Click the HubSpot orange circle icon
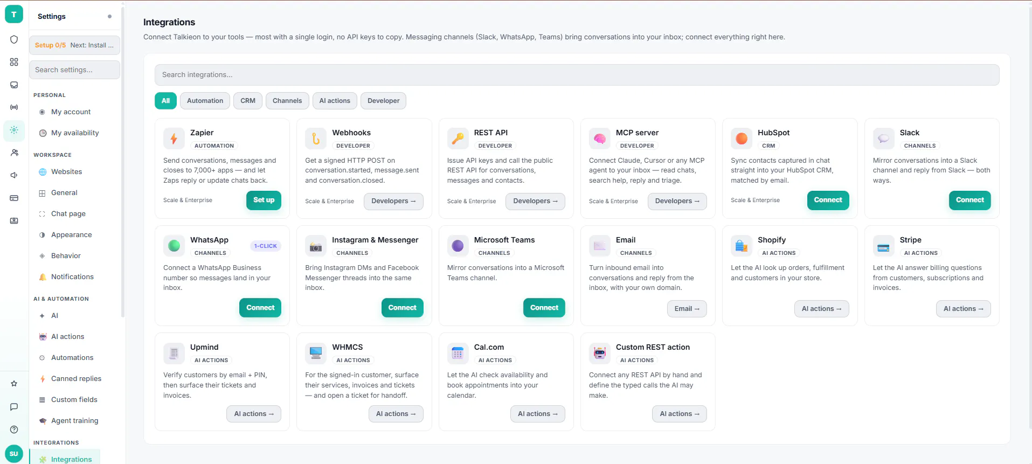 click(x=742, y=138)
